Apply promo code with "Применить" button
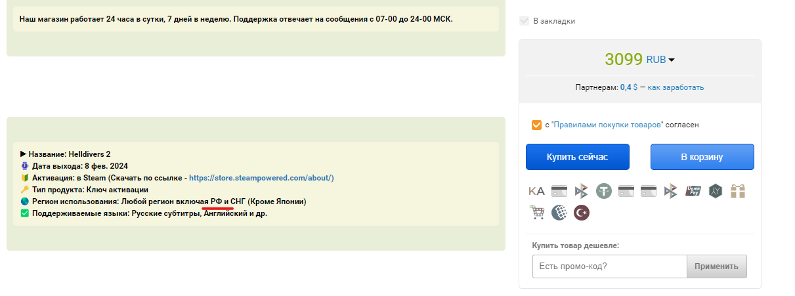 (x=717, y=266)
